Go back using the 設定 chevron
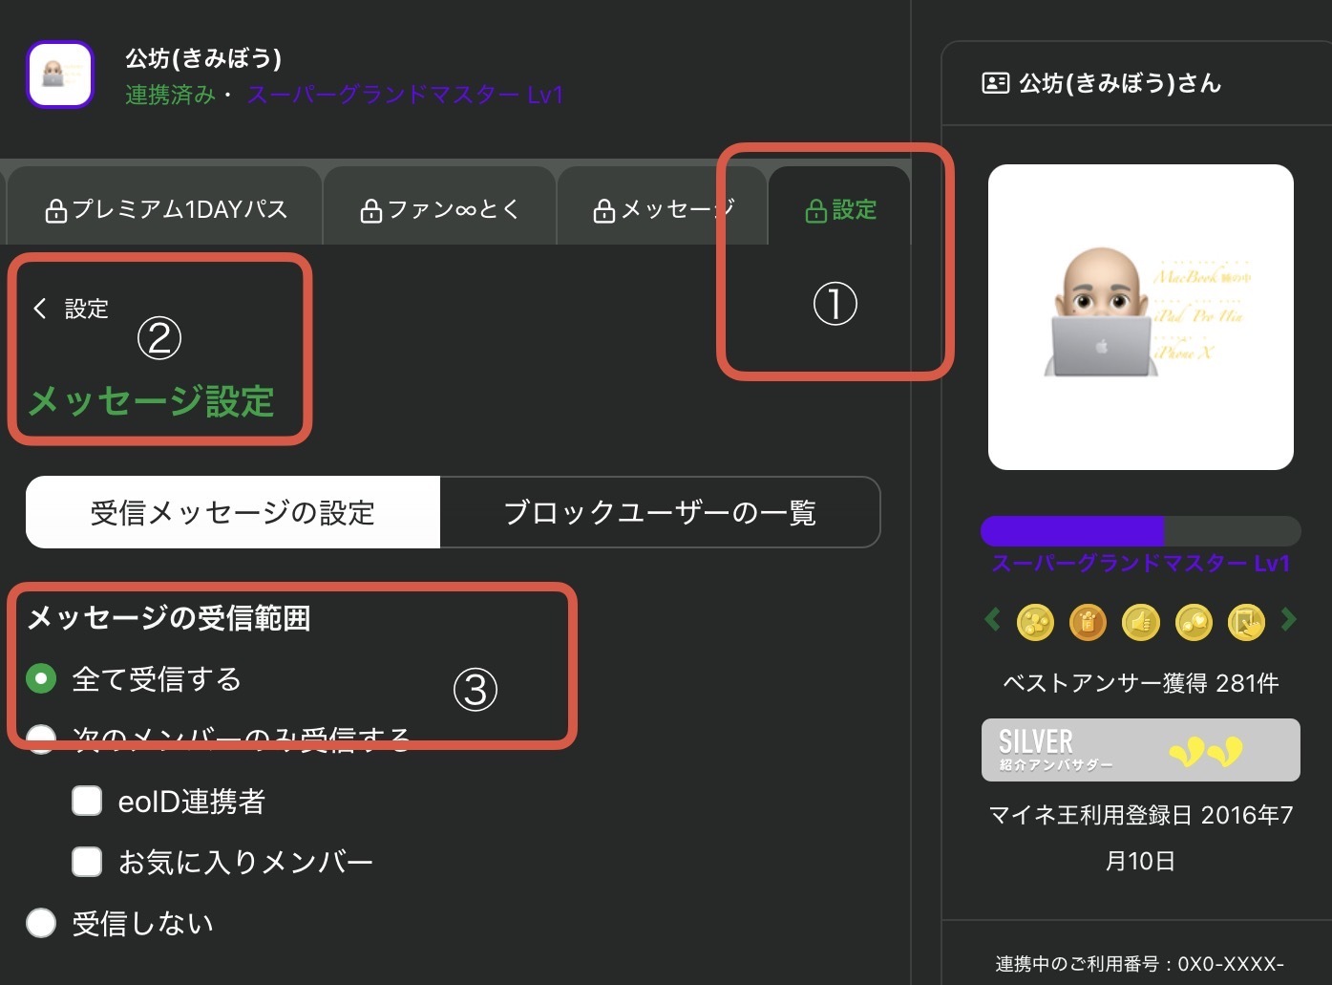The image size is (1332, 985). tap(40, 309)
